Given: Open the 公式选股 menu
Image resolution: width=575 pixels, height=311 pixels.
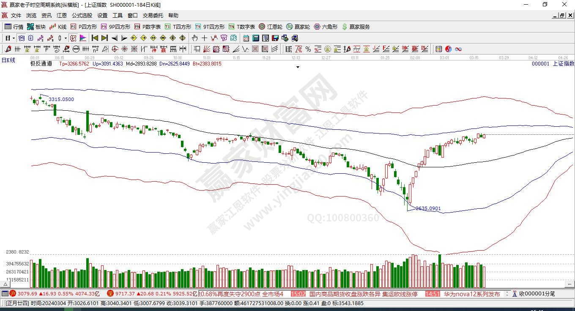Looking at the screenshot, I should (82, 16).
